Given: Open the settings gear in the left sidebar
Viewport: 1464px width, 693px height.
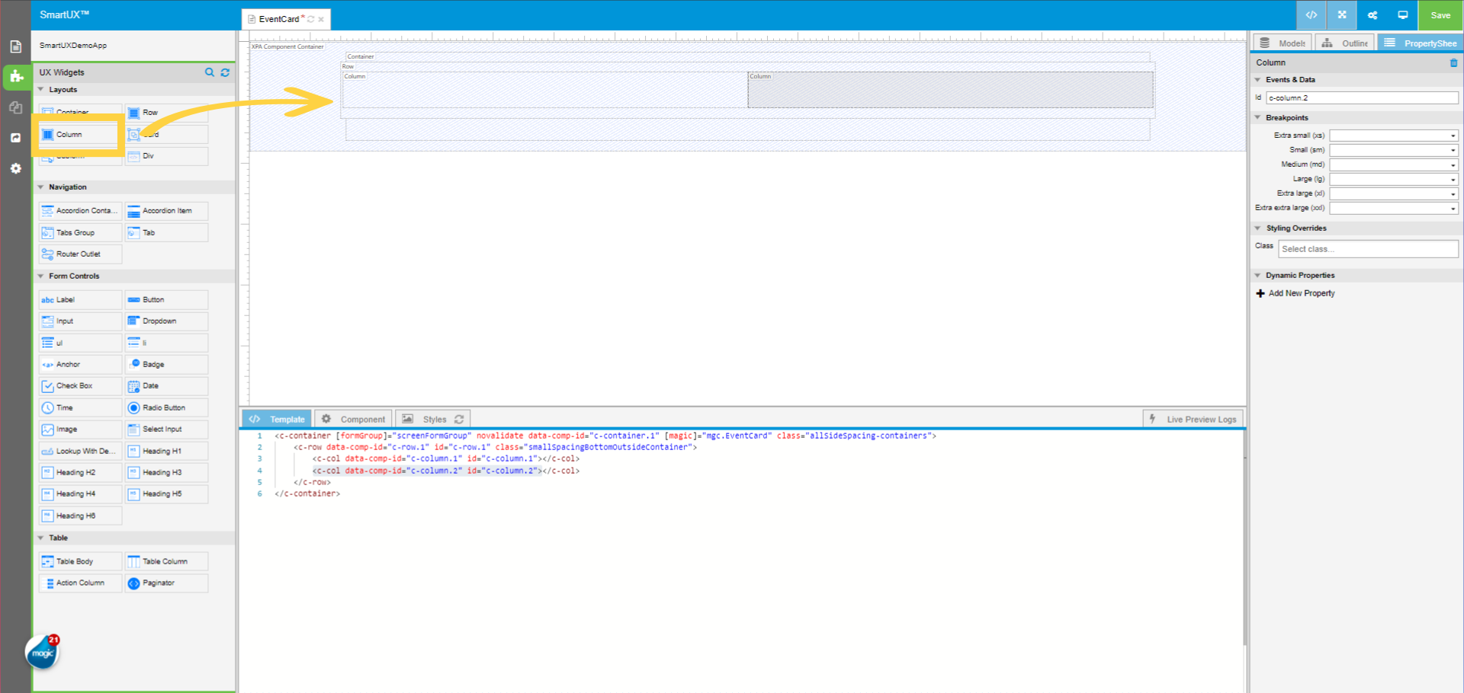Looking at the screenshot, I should point(15,168).
